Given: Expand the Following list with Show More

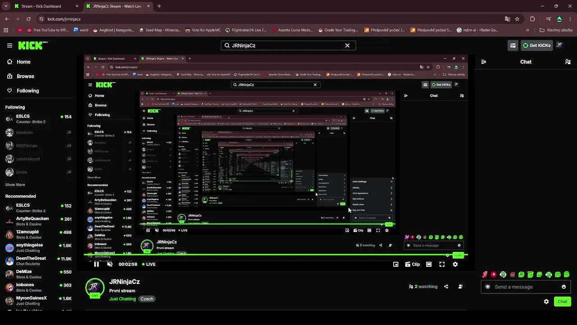Looking at the screenshot, I should click(15, 185).
